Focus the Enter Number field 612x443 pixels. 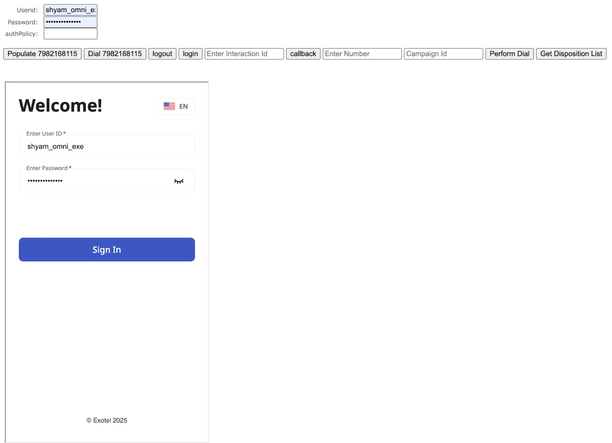tap(362, 54)
